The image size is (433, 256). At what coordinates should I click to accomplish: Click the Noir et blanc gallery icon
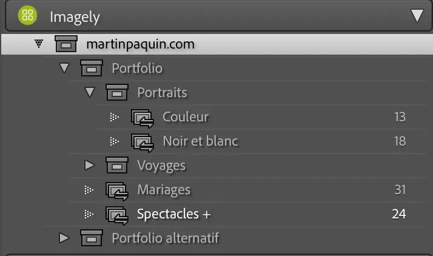click(142, 142)
